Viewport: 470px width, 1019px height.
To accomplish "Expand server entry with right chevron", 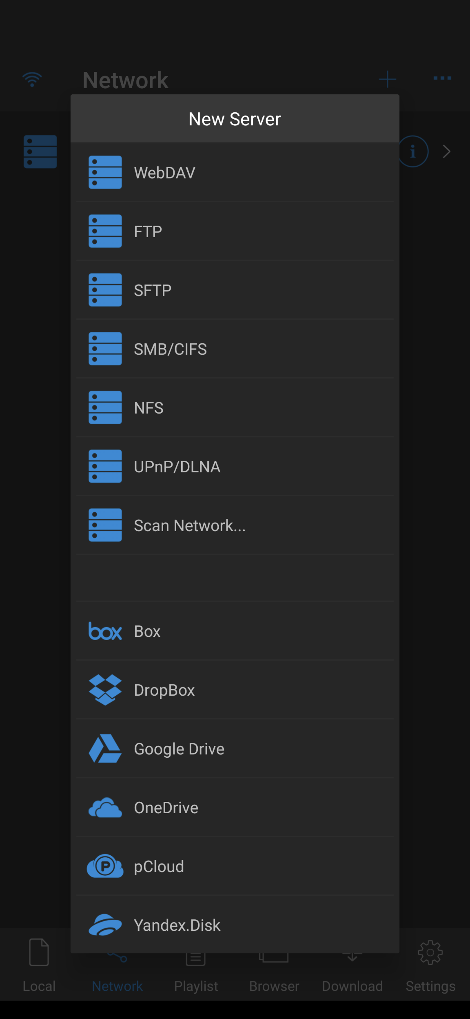I will click(x=447, y=151).
